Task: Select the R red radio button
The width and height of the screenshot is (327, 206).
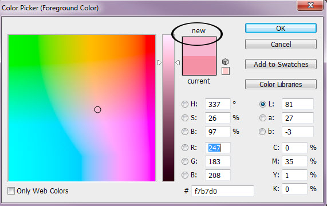Action: (x=185, y=148)
